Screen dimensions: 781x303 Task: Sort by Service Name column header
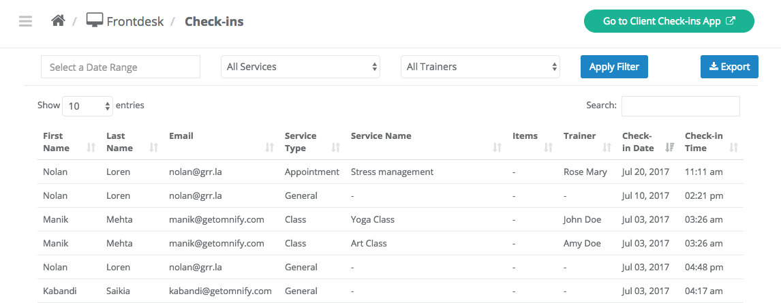[381, 135]
